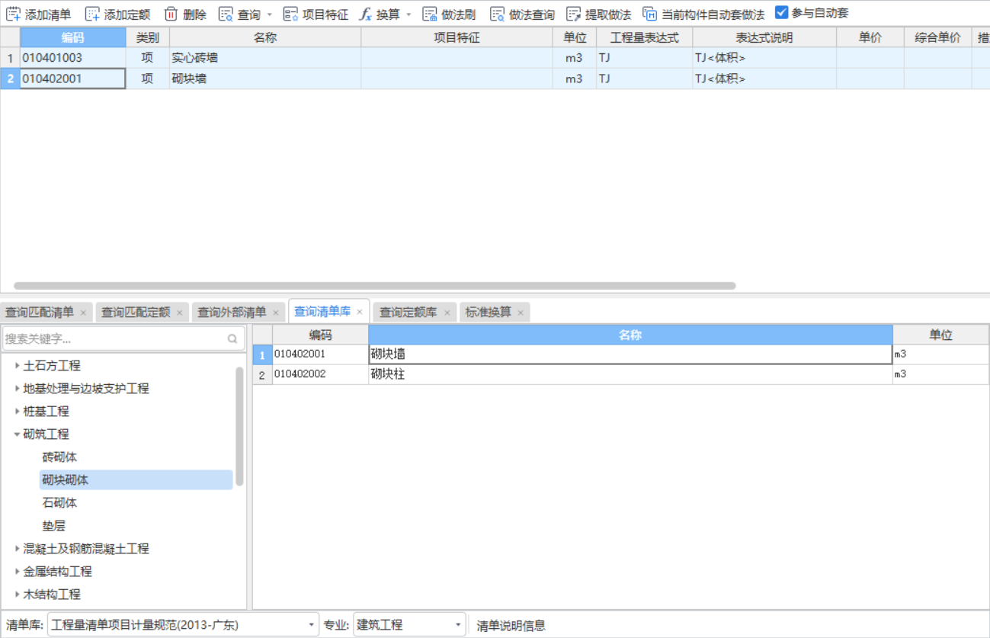Screen dimensions: 990x638
Task: Click the 名称 header in the lower table
Action: click(630, 335)
